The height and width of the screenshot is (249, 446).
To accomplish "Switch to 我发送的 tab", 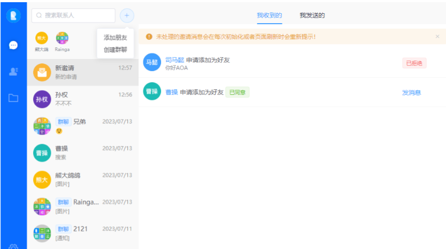I will [x=312, y=15].
